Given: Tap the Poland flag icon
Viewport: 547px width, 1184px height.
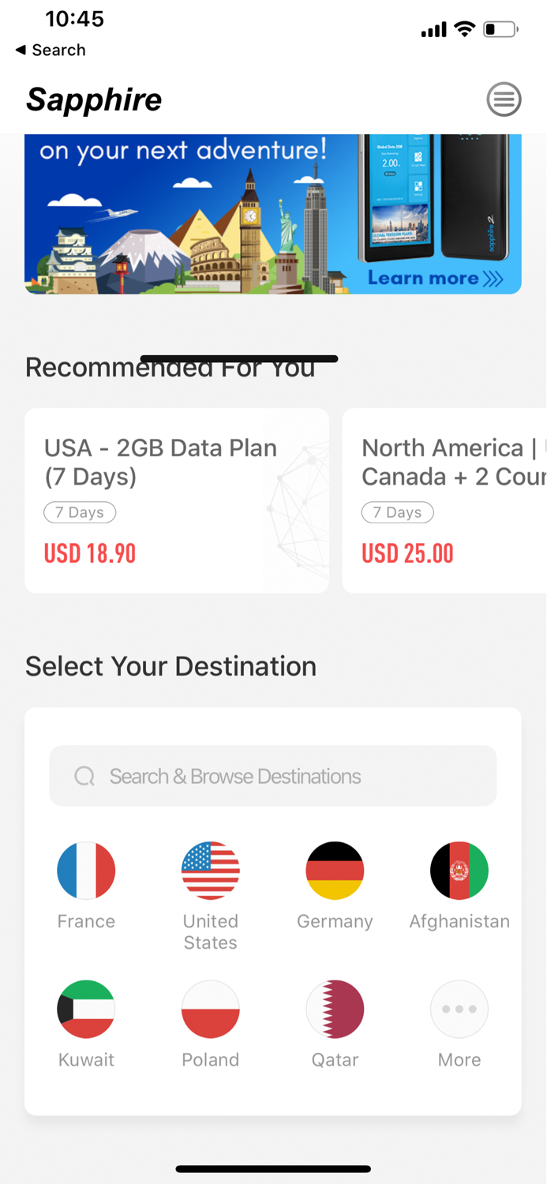Looking at the screenshot, I should click(210, 1009).
